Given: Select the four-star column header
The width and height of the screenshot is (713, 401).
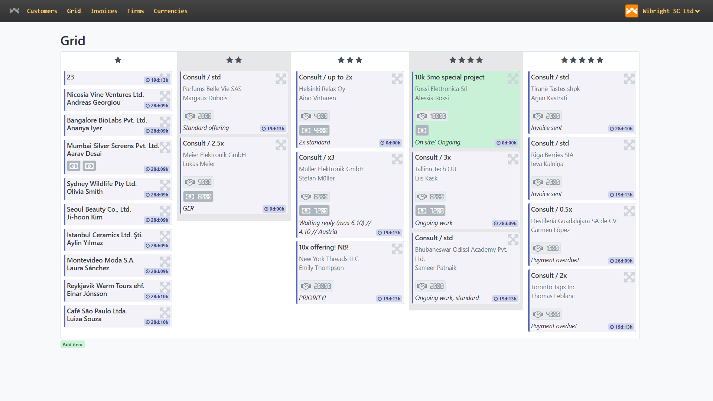Looking at the screenshot, I should [466, 60].
